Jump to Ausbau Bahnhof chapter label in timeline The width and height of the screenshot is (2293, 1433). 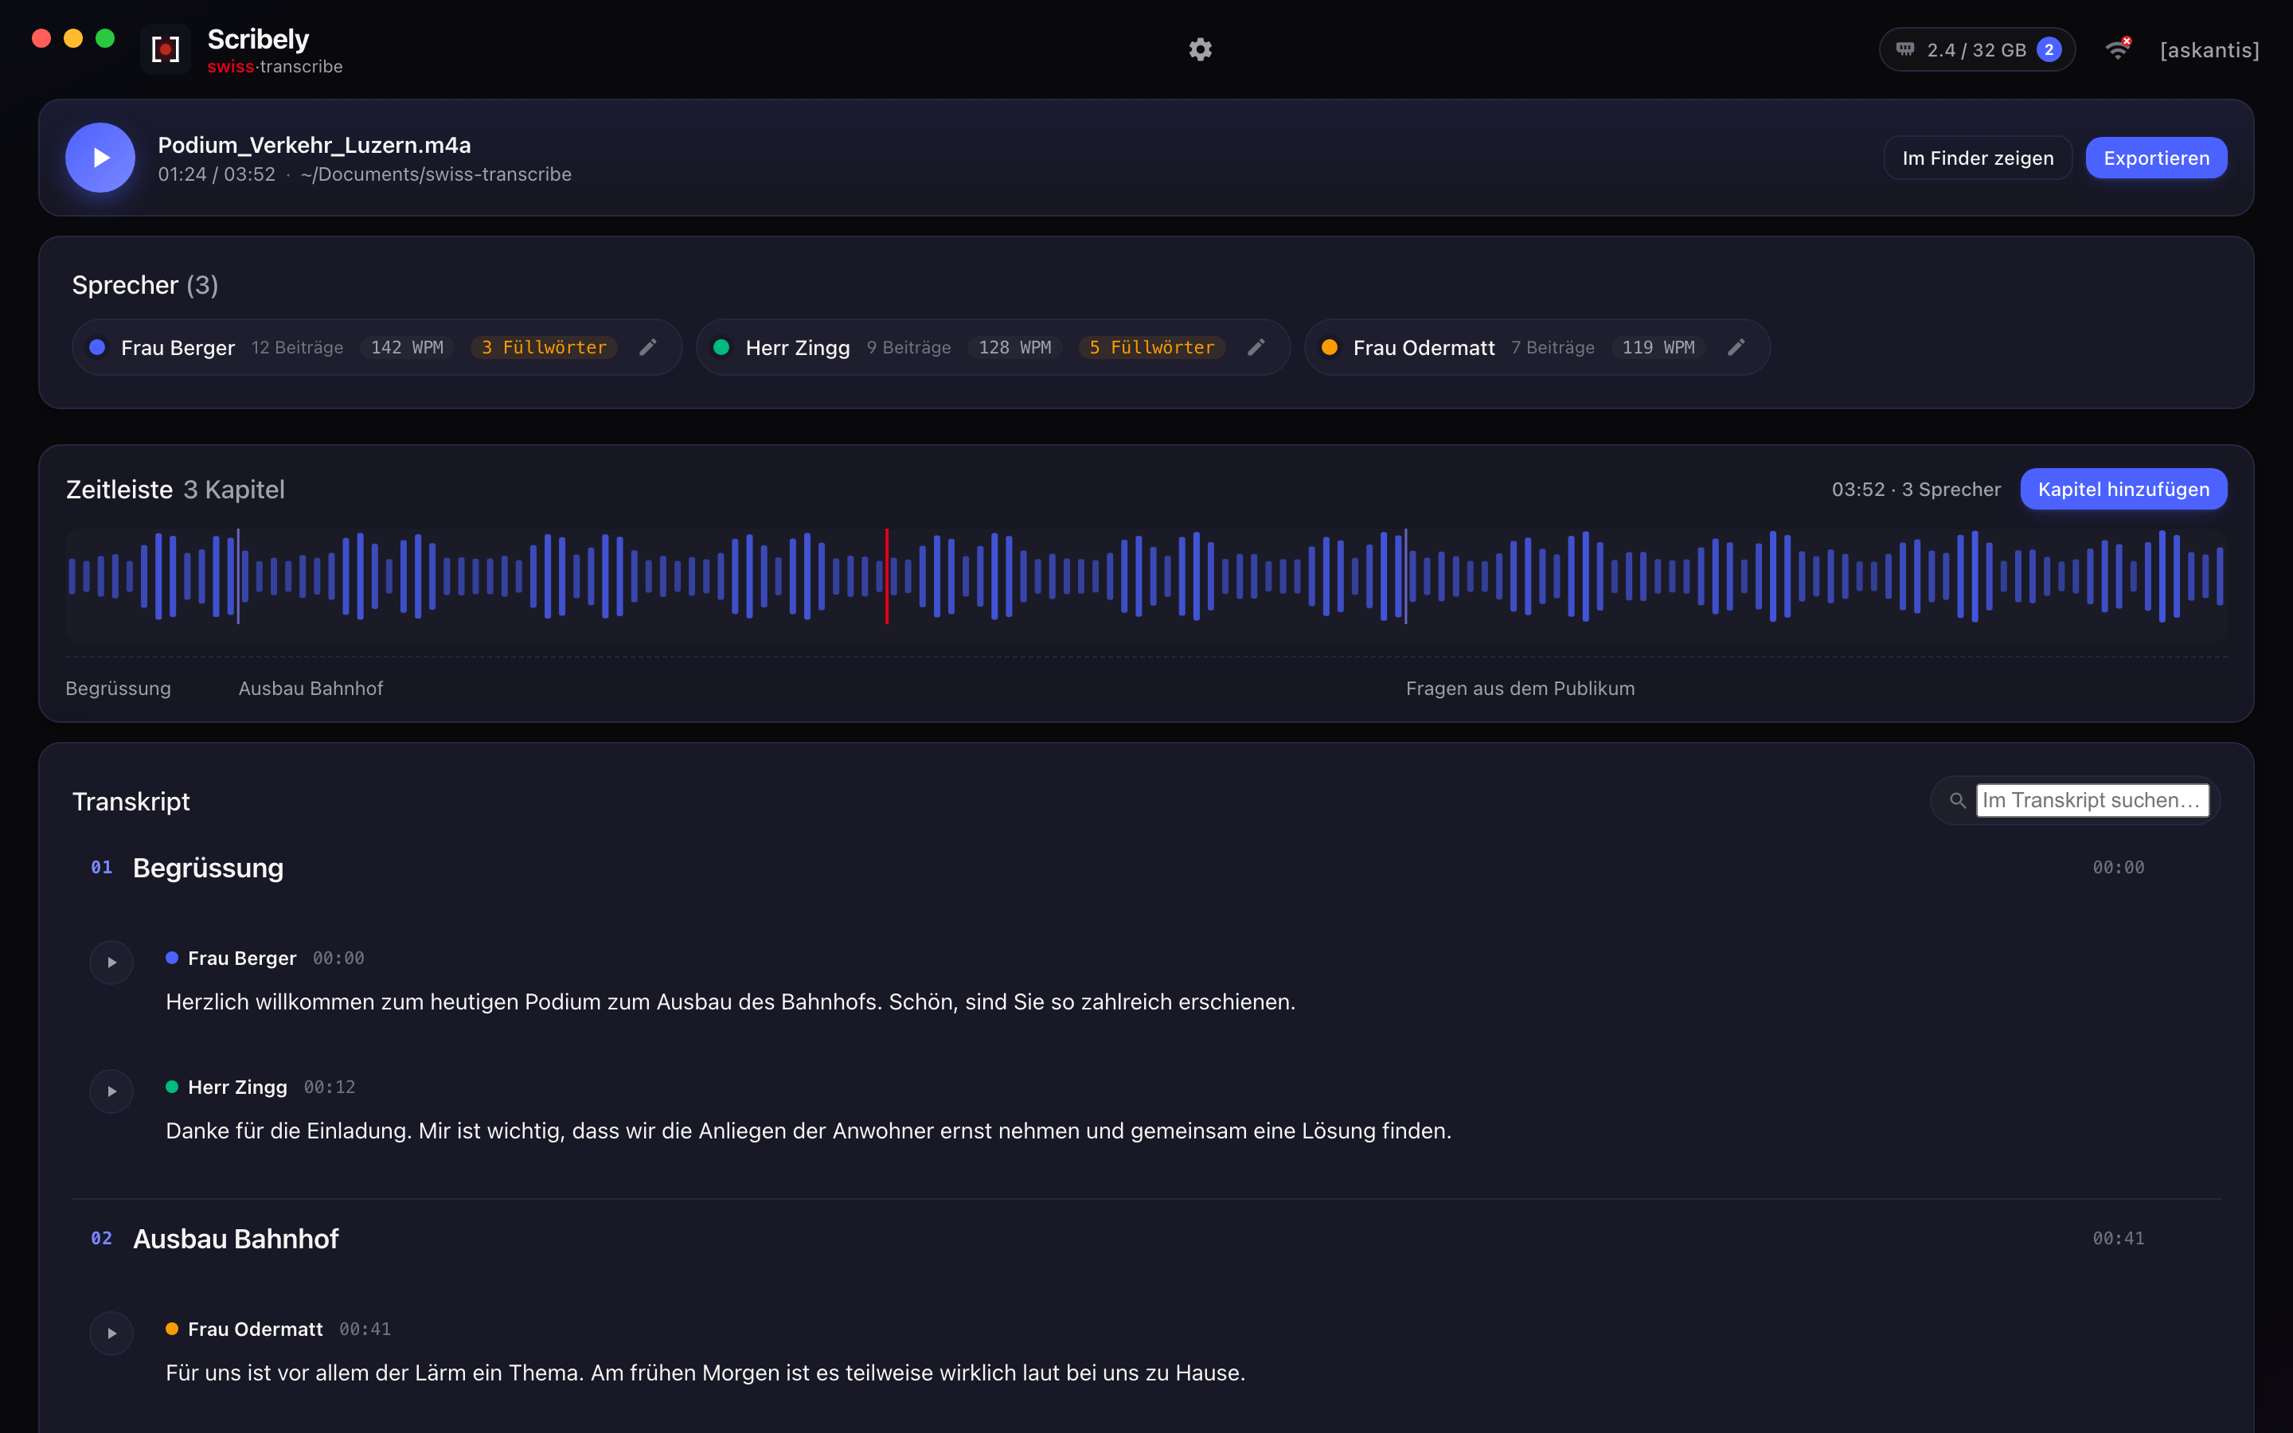tap(311, 689)
